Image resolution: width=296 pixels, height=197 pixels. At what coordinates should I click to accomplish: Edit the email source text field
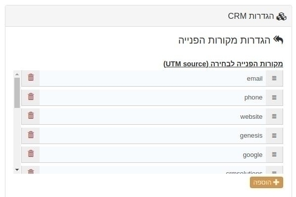153,78
